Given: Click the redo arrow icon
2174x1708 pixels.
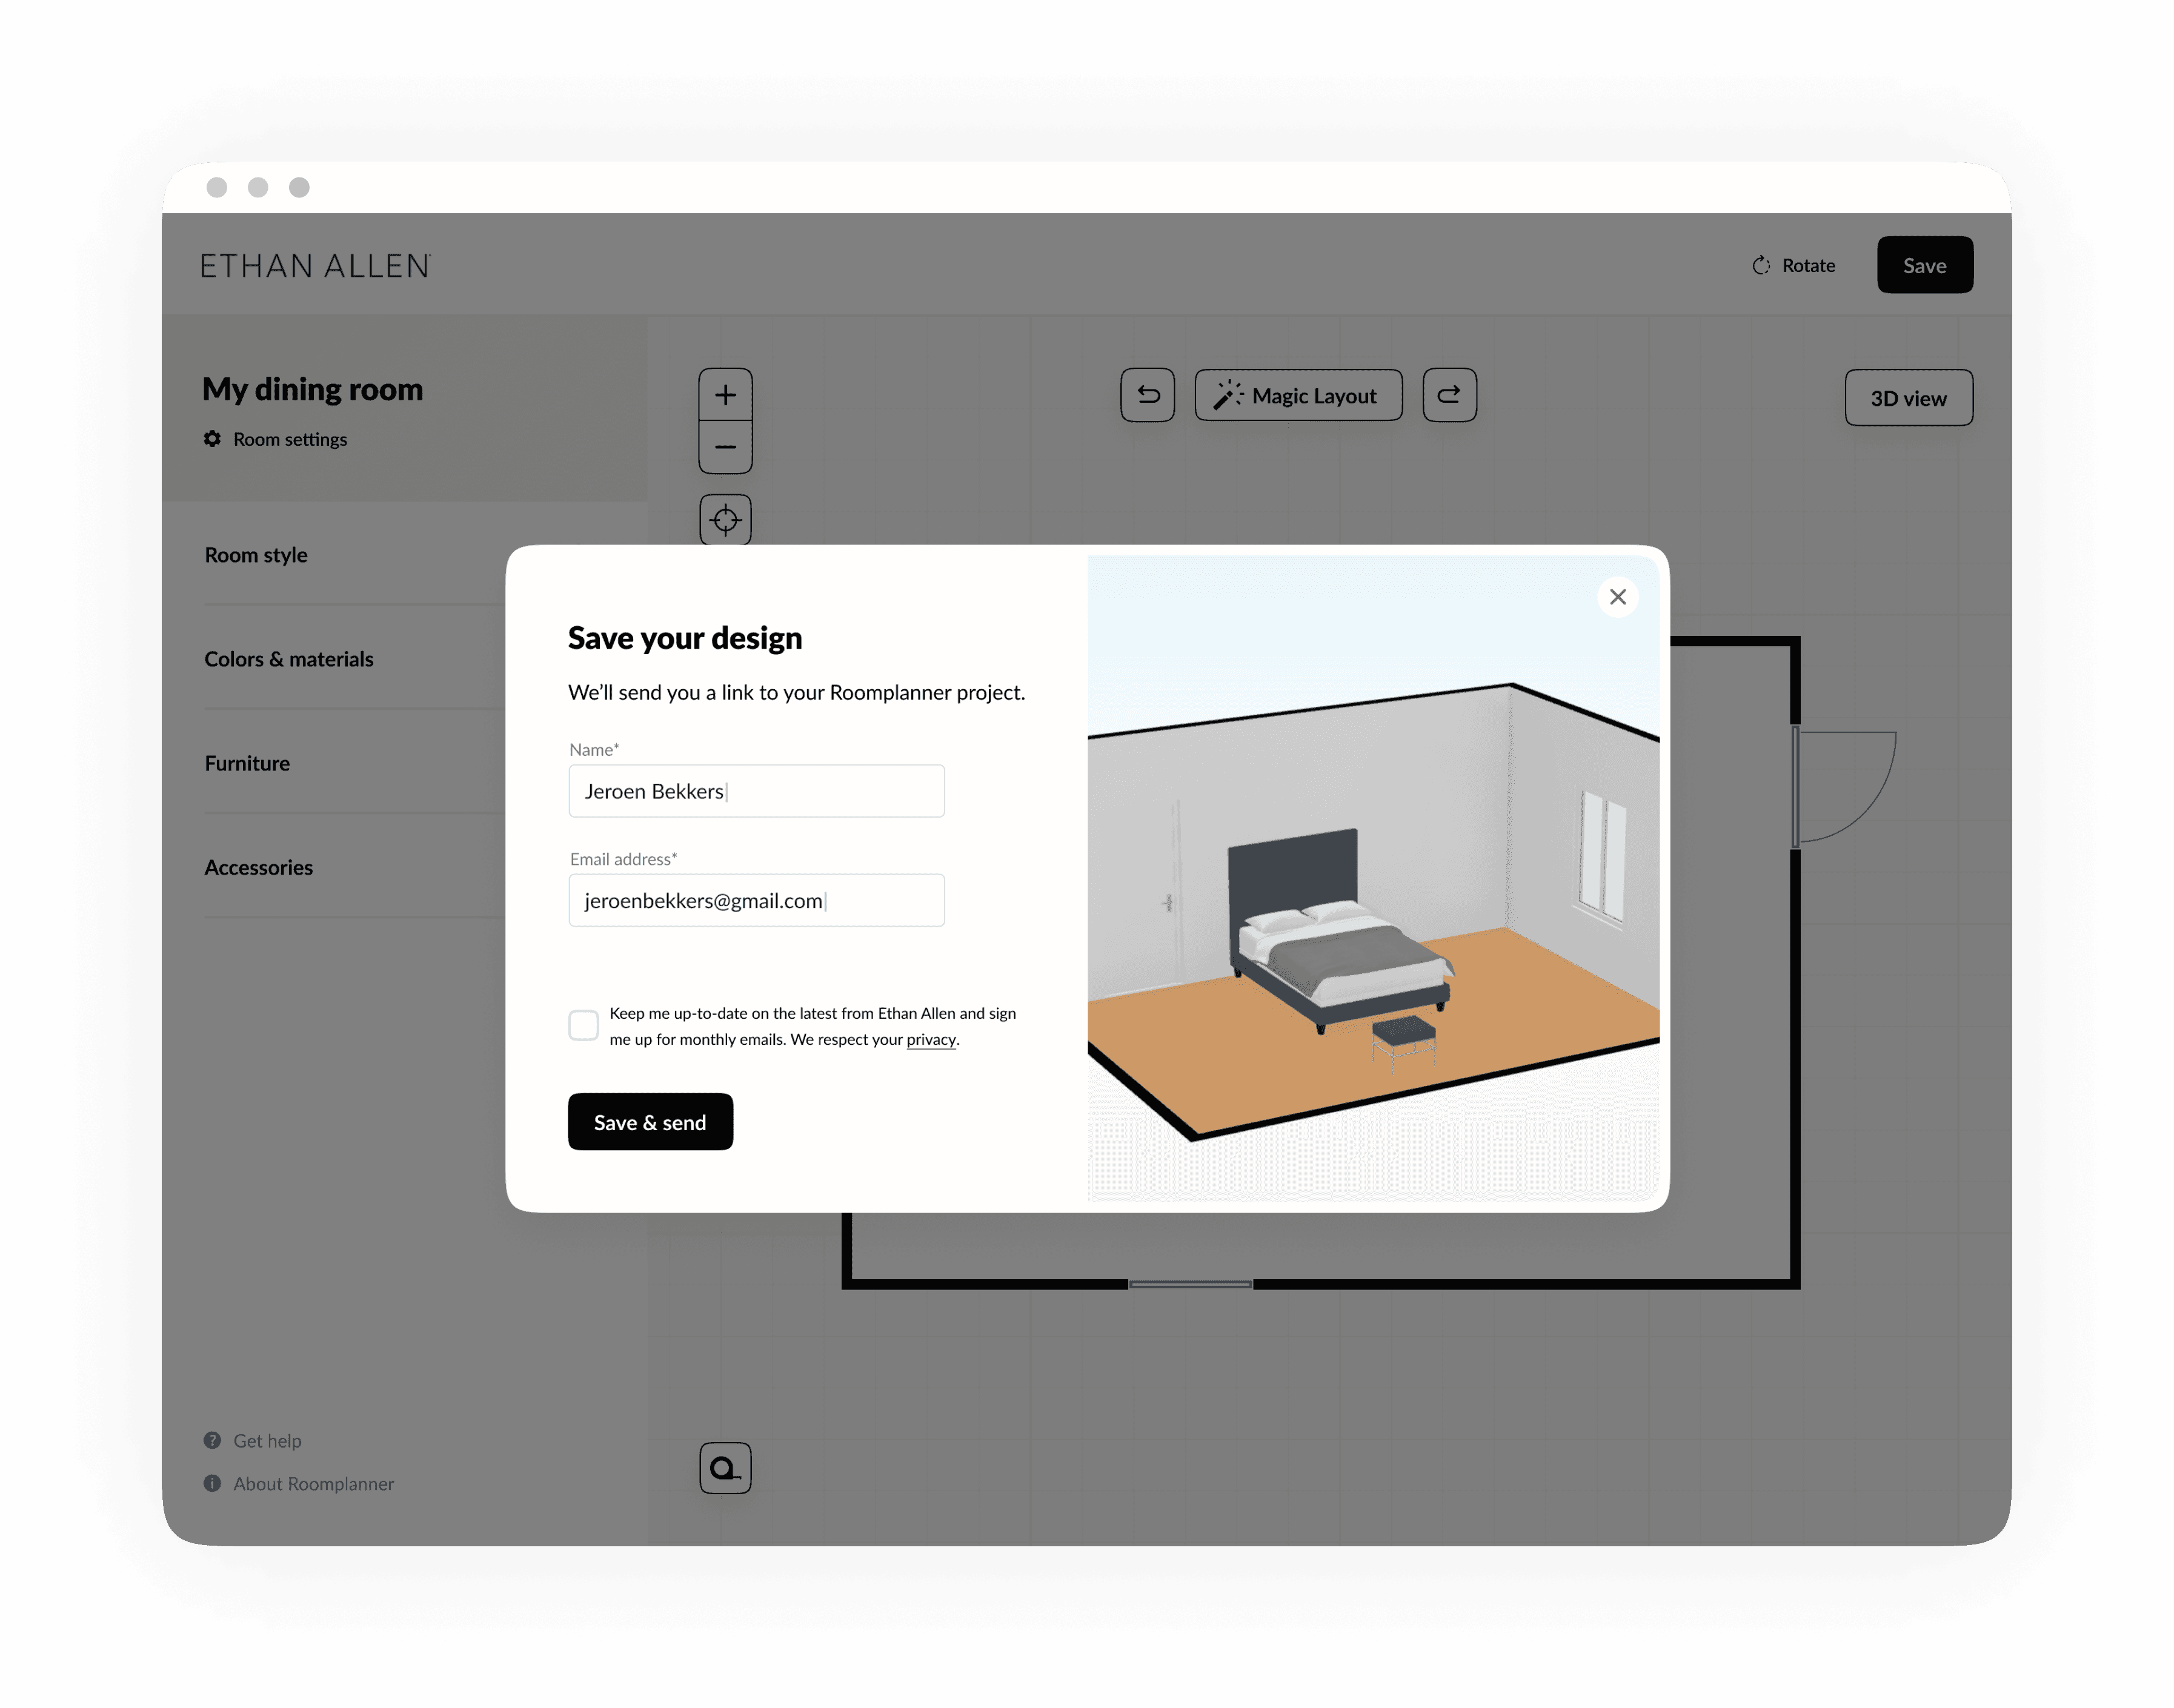Looking at the screenshot, I should pos(1447,394).
